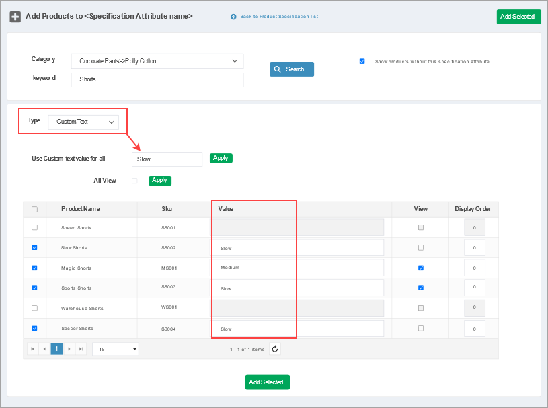The image size is (548, 408).
Task: Open the Category dropdown
Action: pyautogui.click(x=157, y=61)
